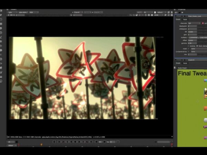
Task: Switch to Node tab of Final_Grade_Look
Action: pyautogui.click(x=185, y=19)
